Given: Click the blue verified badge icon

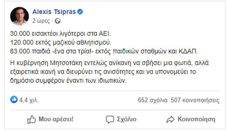Looking at the screenshot, I should point(80,12).
